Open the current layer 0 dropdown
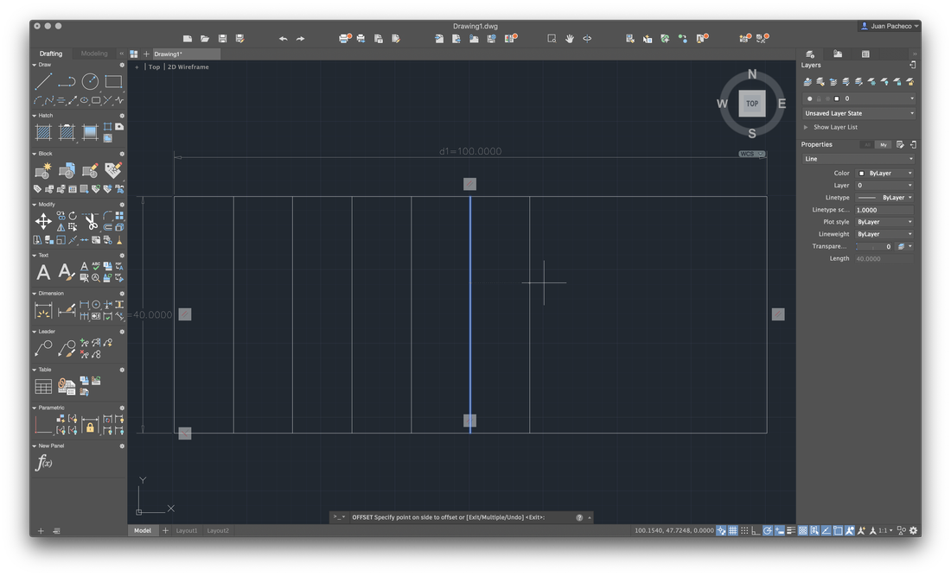 (858, 98)
